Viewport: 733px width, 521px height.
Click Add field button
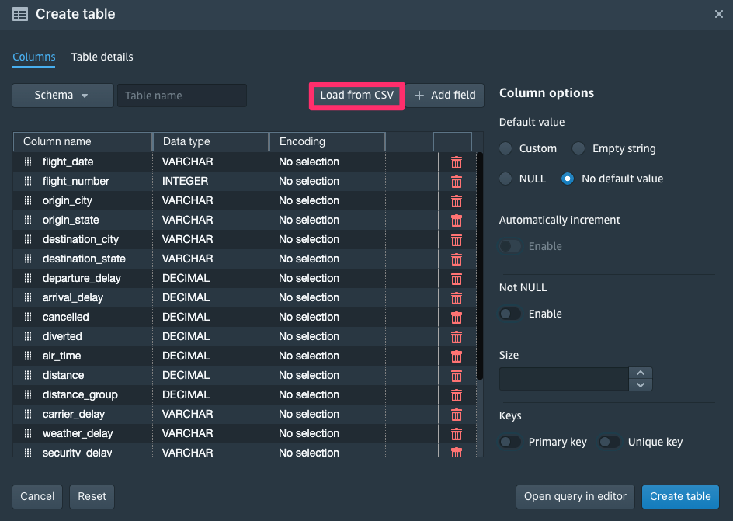[x=445, y=96]
